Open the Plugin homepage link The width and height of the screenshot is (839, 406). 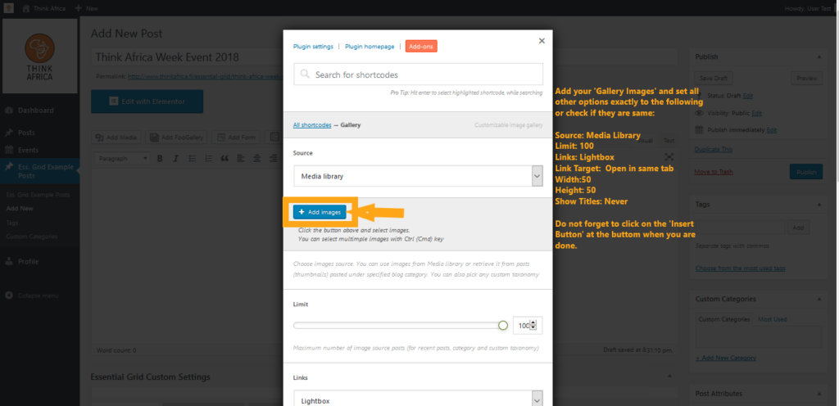(370, 47)
